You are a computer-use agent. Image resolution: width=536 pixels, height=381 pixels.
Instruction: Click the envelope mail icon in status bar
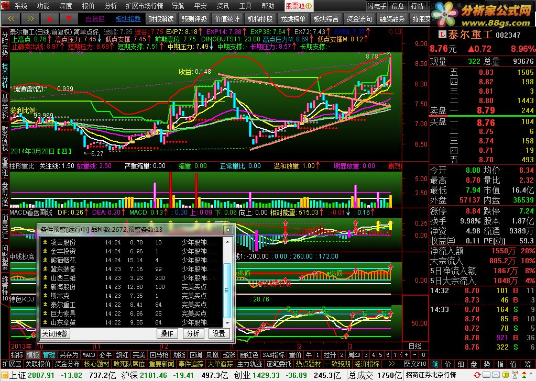coord(496,376)
